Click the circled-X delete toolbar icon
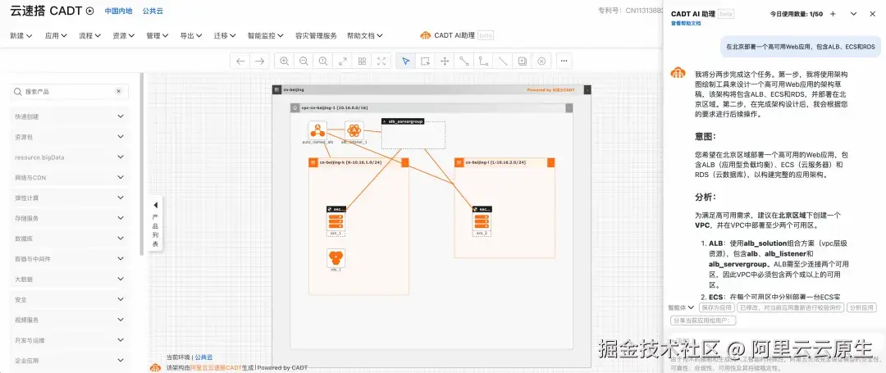Screen dimensions: 886x373 pos(541,61)
